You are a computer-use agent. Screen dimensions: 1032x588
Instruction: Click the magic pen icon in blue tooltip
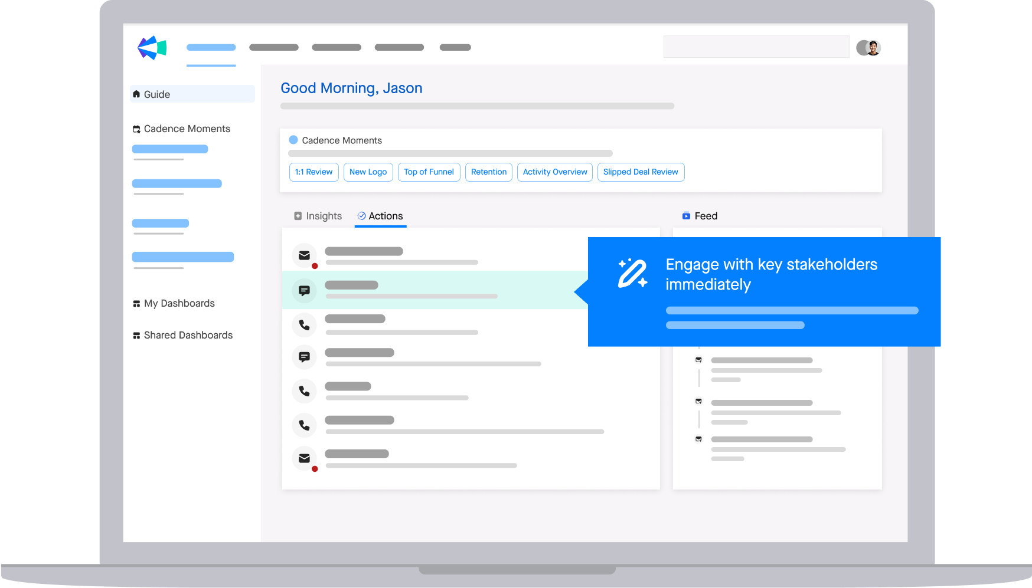tap(632, 274)
